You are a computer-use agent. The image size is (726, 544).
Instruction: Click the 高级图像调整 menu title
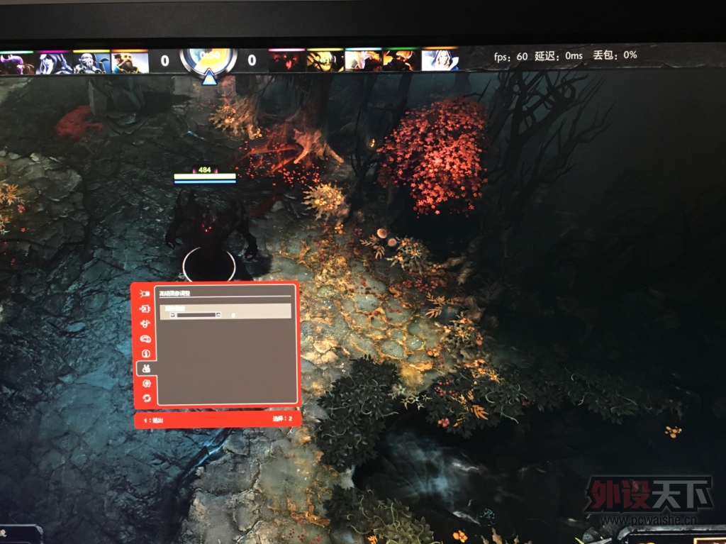(x=174, y=294)
